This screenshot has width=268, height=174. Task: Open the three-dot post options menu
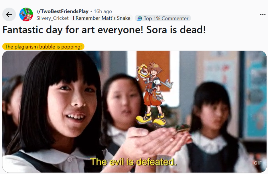tap(263, 15)
